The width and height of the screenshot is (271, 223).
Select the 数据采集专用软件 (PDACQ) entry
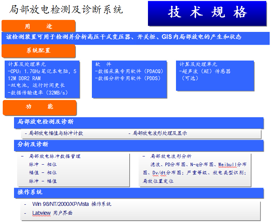130,71
